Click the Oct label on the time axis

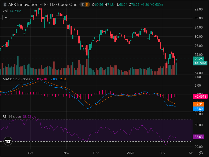click(30, 153)
